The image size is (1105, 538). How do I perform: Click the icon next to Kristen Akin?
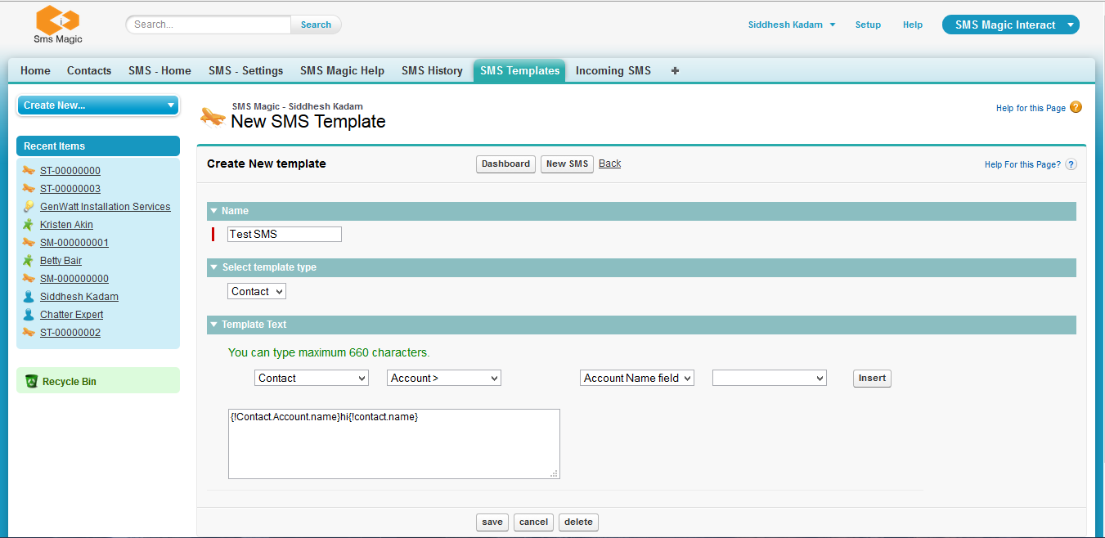click(x=29, y=225)
